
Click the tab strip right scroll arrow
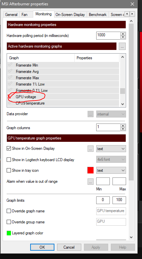click(x=132, y=14)
